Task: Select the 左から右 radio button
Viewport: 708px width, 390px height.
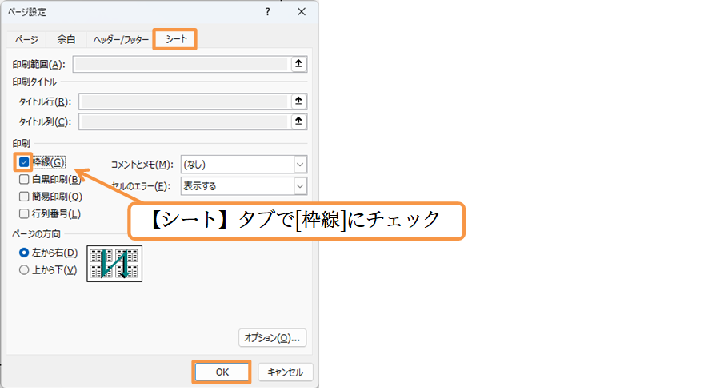Action: (24, 253)
